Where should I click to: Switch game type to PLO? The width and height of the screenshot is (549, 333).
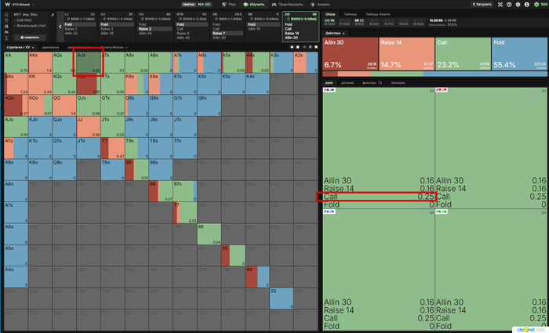205,5
